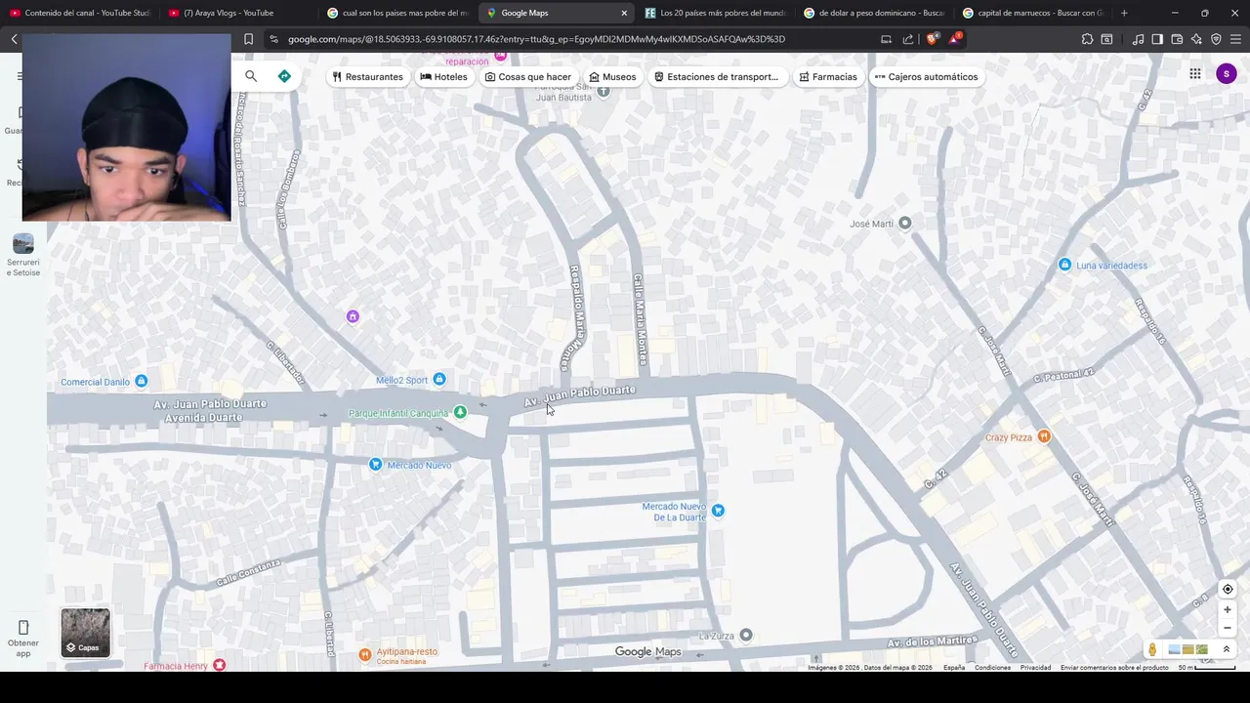Screen dimensions: 1250x703
Task: Open the Condiciones link
Action: (x=992, y=668)
